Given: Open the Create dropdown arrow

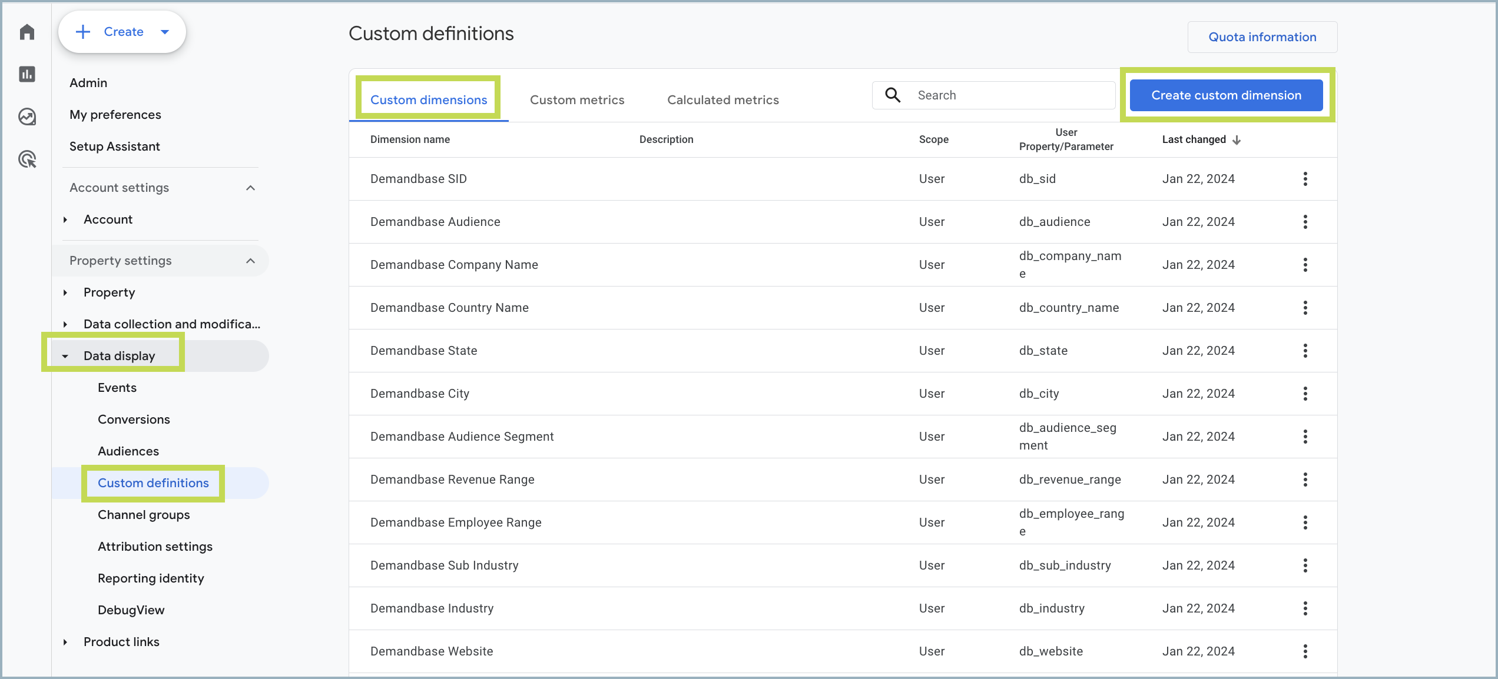Looking at the screenshot, I should click(x=165, y=32).
